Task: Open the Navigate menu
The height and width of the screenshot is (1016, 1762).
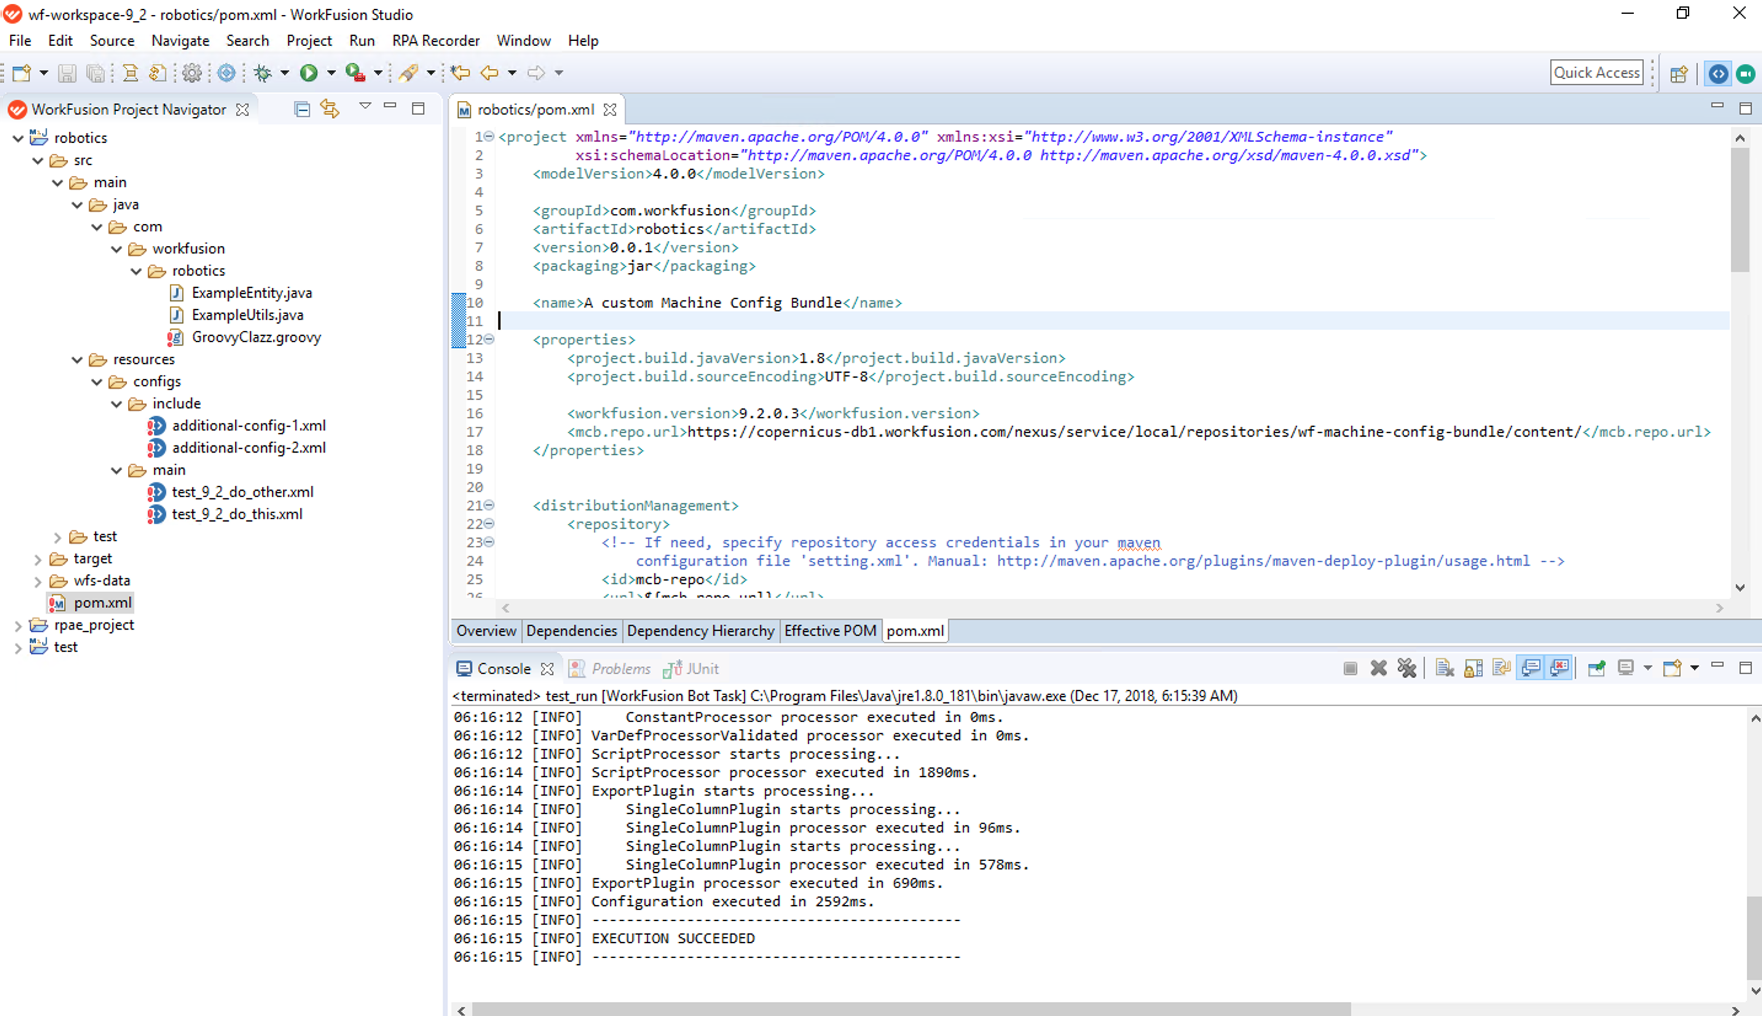Action: [x=181, y=41]
